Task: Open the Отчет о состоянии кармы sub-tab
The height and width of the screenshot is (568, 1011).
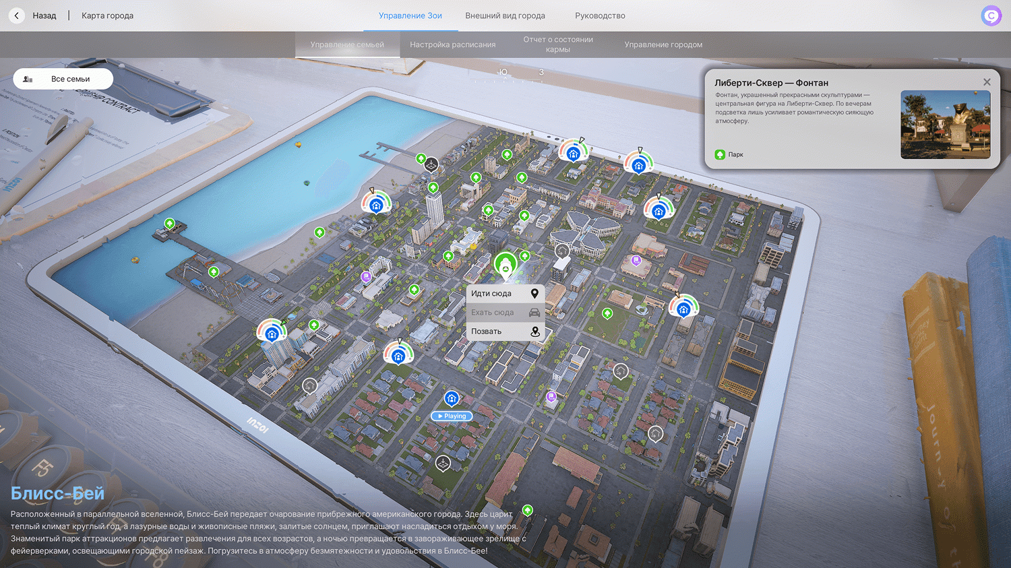Action: [558, 44]
